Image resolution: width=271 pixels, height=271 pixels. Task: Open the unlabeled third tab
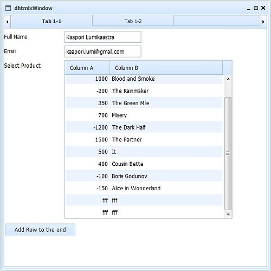coord(217,21)
